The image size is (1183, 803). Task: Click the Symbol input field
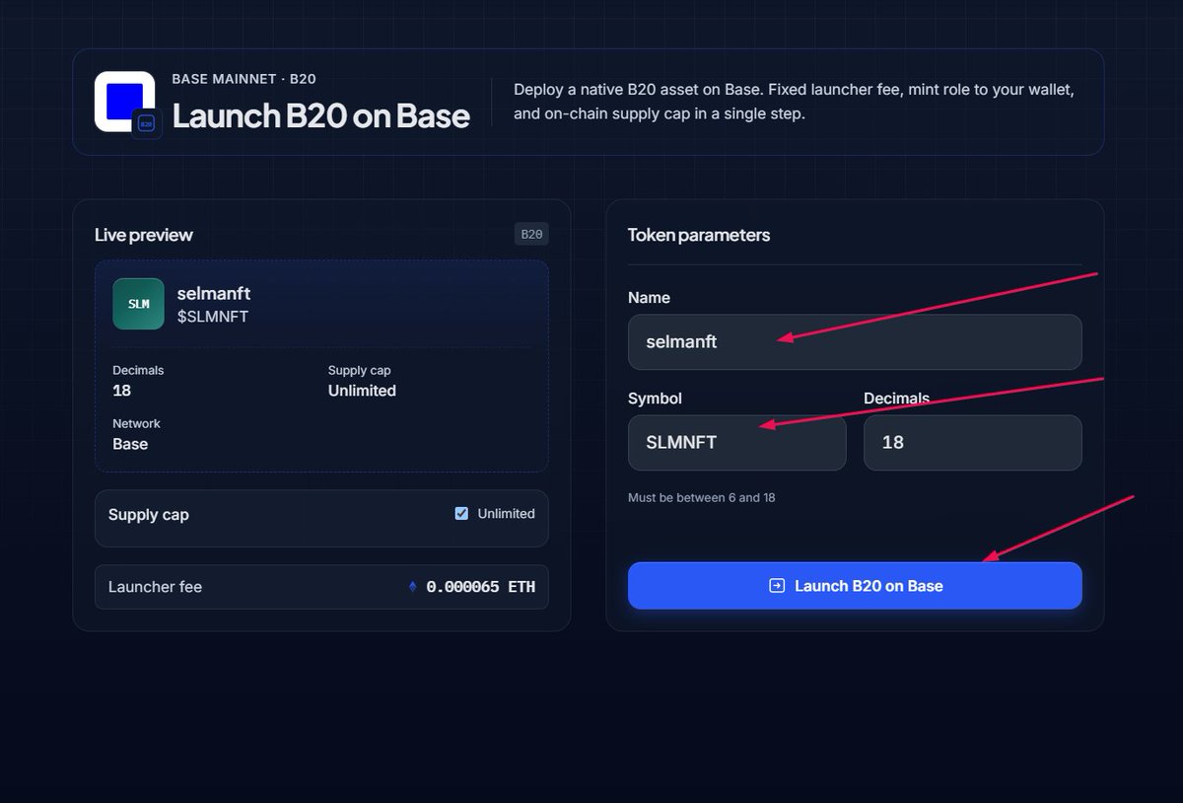point(736,443)
